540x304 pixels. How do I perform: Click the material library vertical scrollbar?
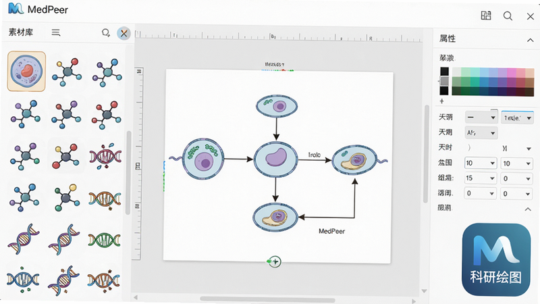tap(128, 172)
